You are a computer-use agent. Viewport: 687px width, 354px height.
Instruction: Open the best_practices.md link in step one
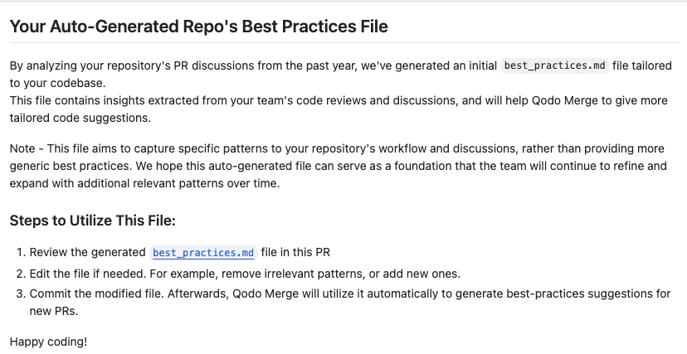coord(203,253)
